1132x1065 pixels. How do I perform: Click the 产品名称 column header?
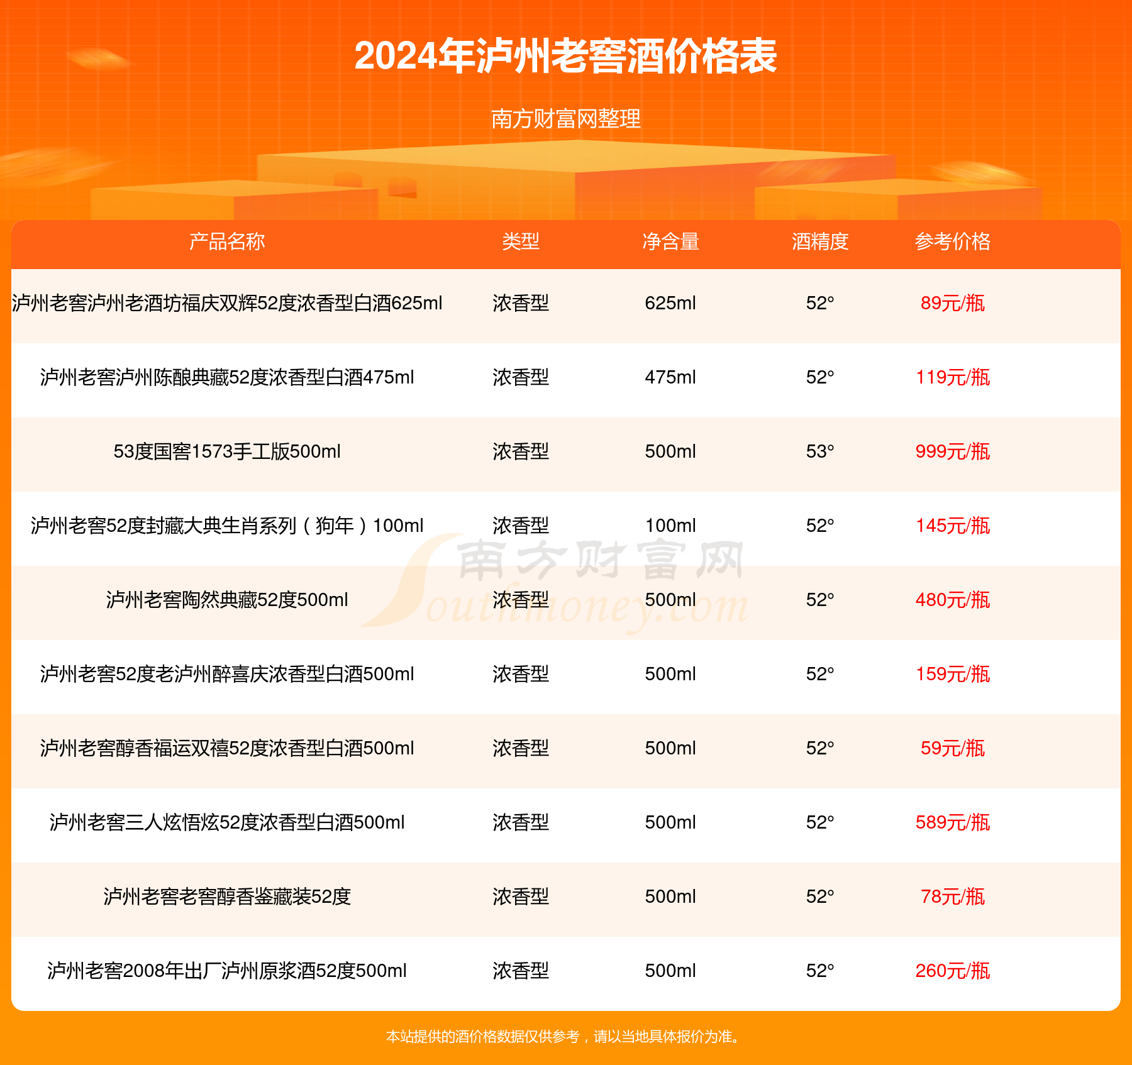(227, 241)
